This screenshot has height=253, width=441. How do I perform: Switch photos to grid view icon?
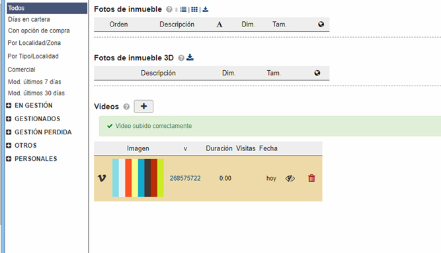coord(194,9)
